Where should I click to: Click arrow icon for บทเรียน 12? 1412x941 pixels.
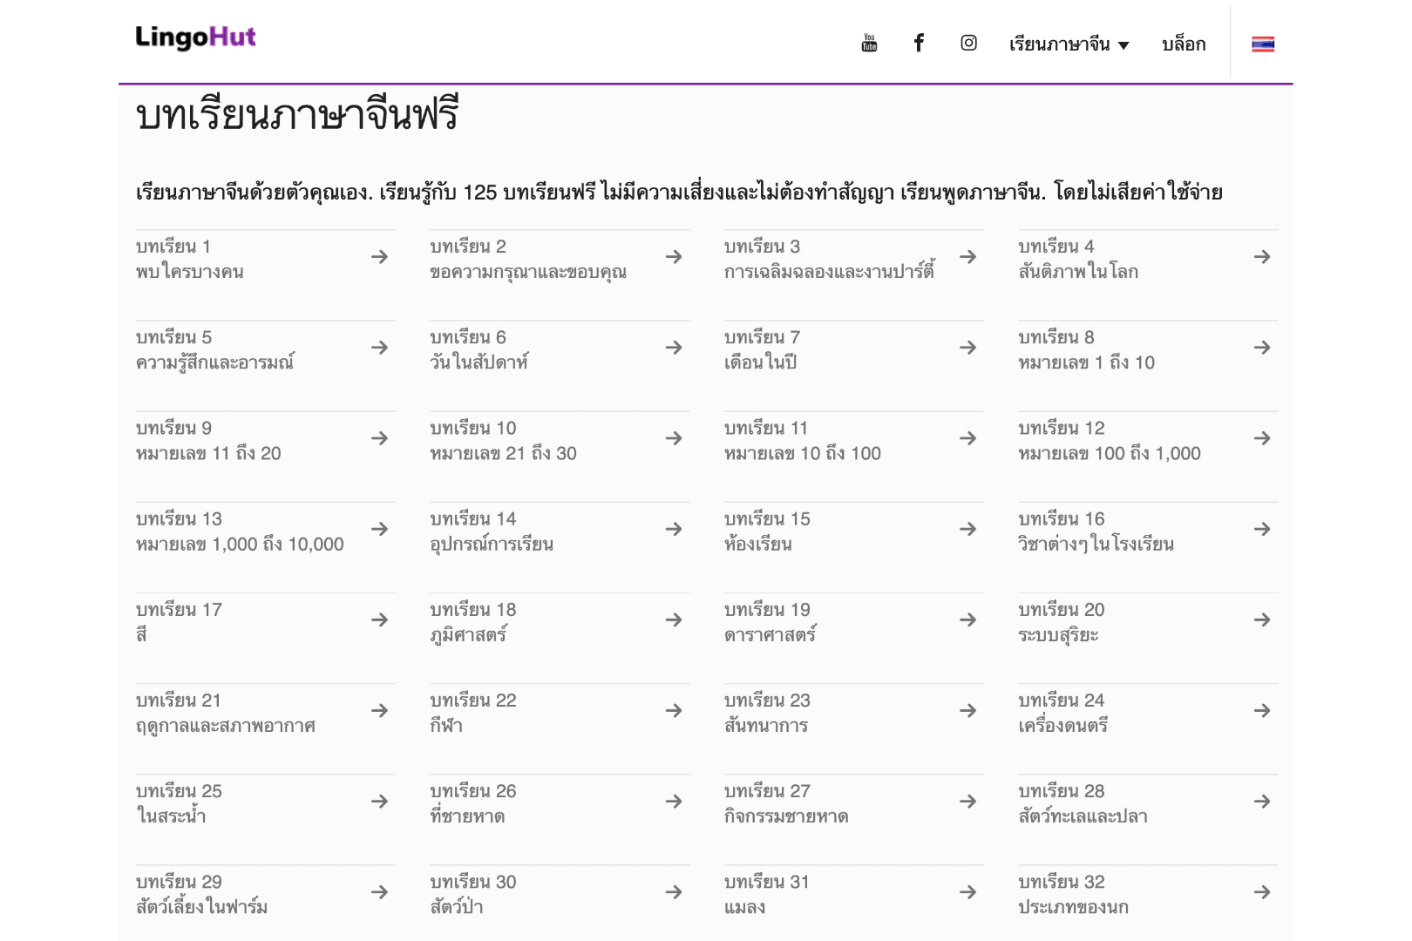point(1262,438)
